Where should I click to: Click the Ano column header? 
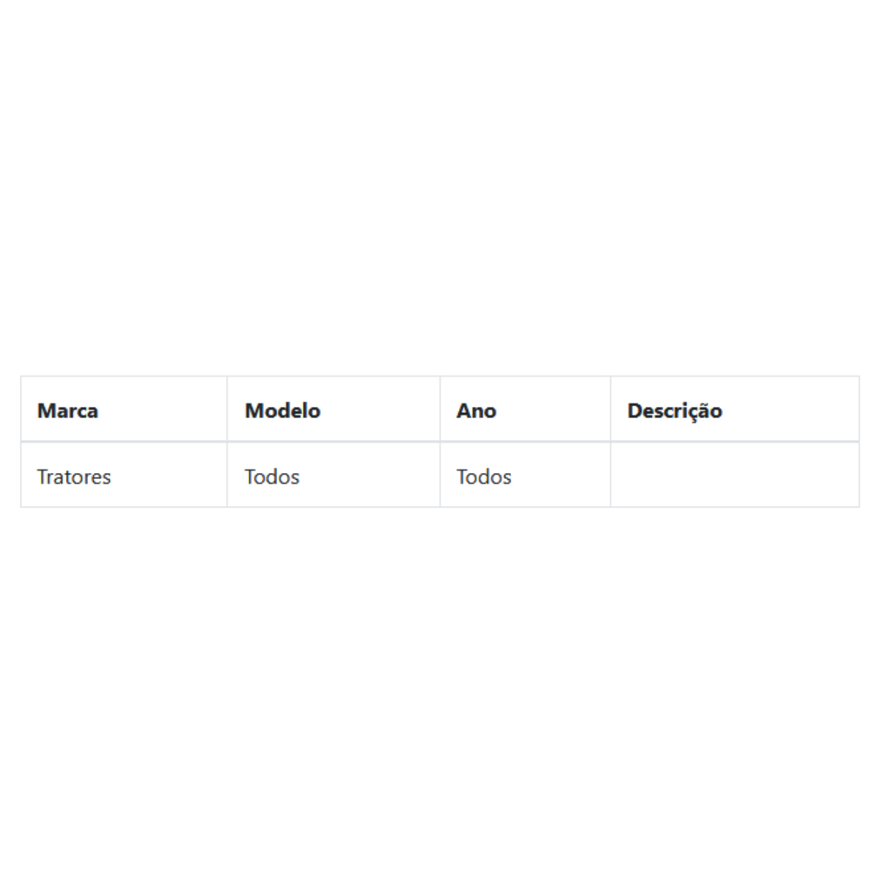pyautogui.click(x=525, y=409)
